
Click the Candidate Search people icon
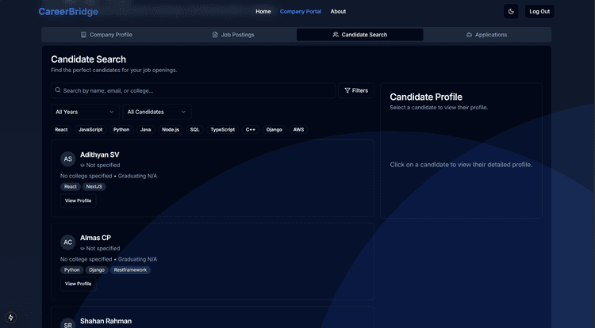[336, 35]
